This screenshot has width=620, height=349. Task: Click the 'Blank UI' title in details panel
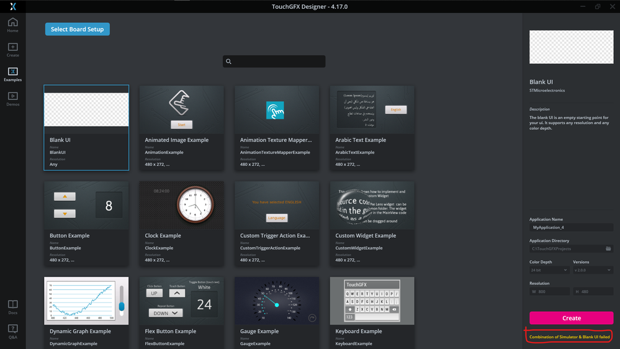(x=541, y=82)
